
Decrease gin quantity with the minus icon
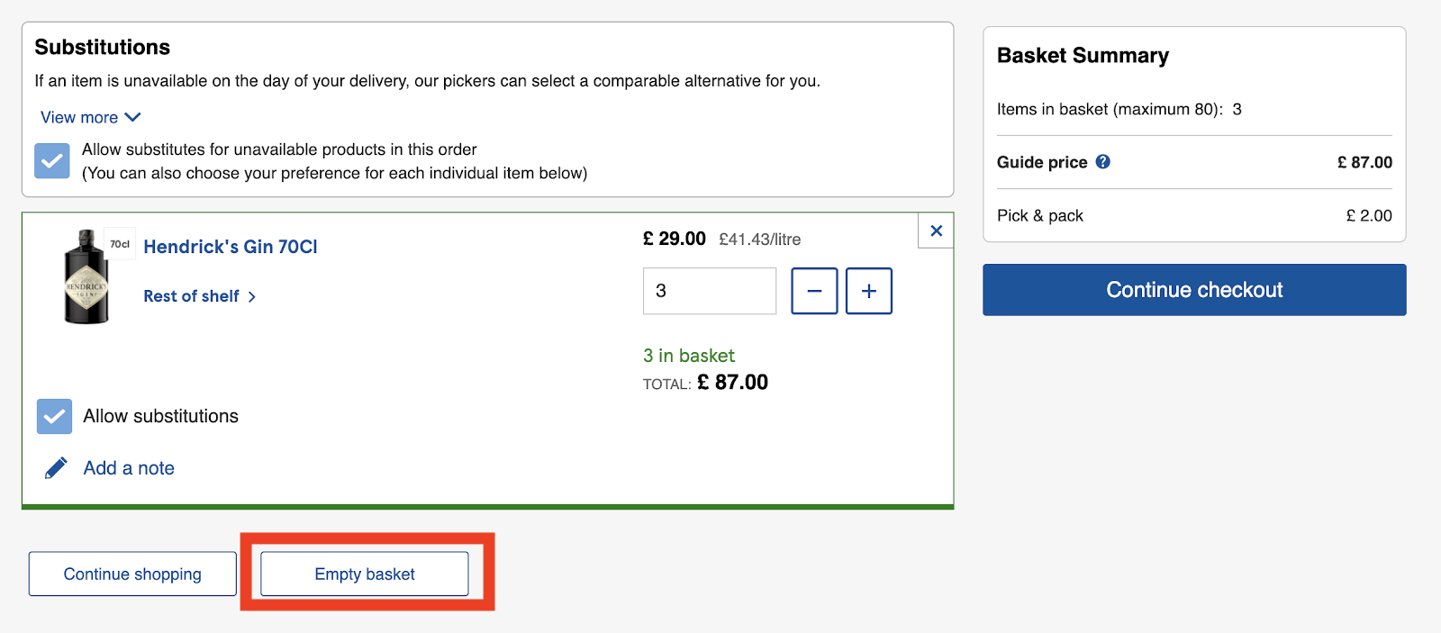click(x=813, y=291)
